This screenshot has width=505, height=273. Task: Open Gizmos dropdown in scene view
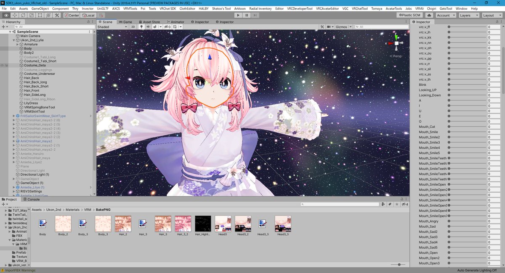[344, 27]
